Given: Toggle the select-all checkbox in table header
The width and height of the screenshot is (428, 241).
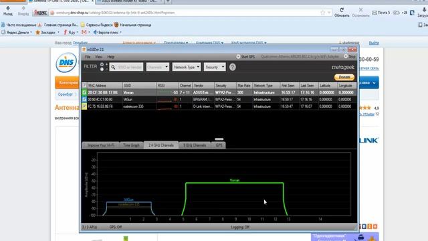Looking at the screenshot, I should 84,86.
